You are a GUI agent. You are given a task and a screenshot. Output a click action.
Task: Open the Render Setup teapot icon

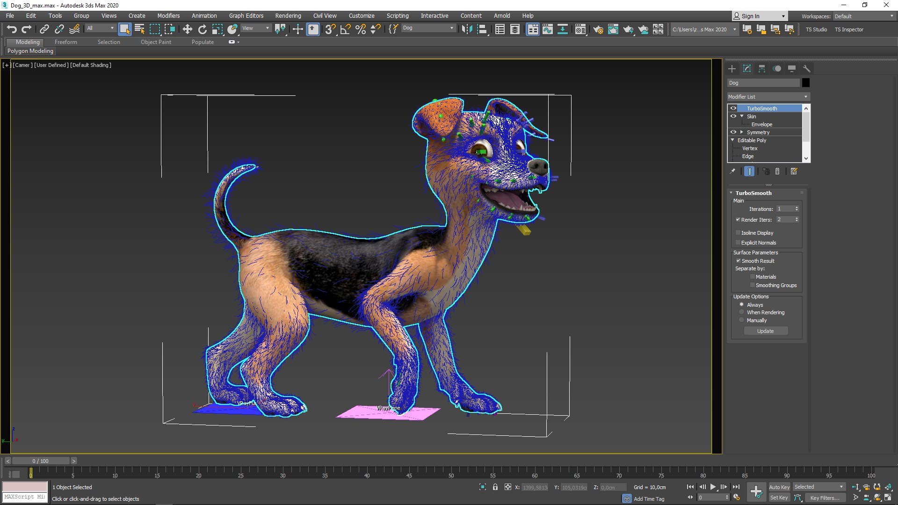click(598, 29)
